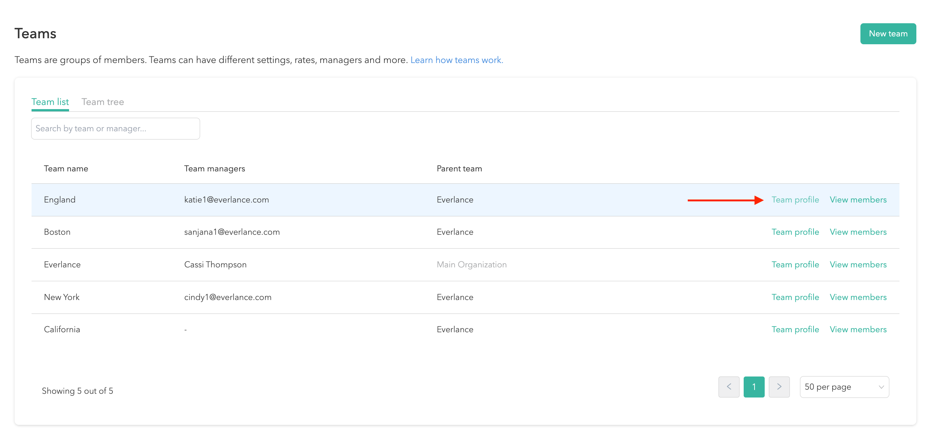The height and width of the screenshot is (435, 934).
Task: View members of Boston team
Action: tap(858, 232)
